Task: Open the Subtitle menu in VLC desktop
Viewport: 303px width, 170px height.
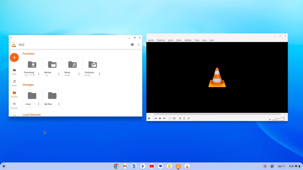Action: click(x=188, y=40)
